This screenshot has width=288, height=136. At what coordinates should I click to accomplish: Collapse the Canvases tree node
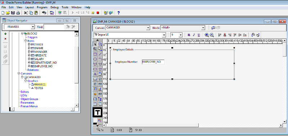pos(19,73)
